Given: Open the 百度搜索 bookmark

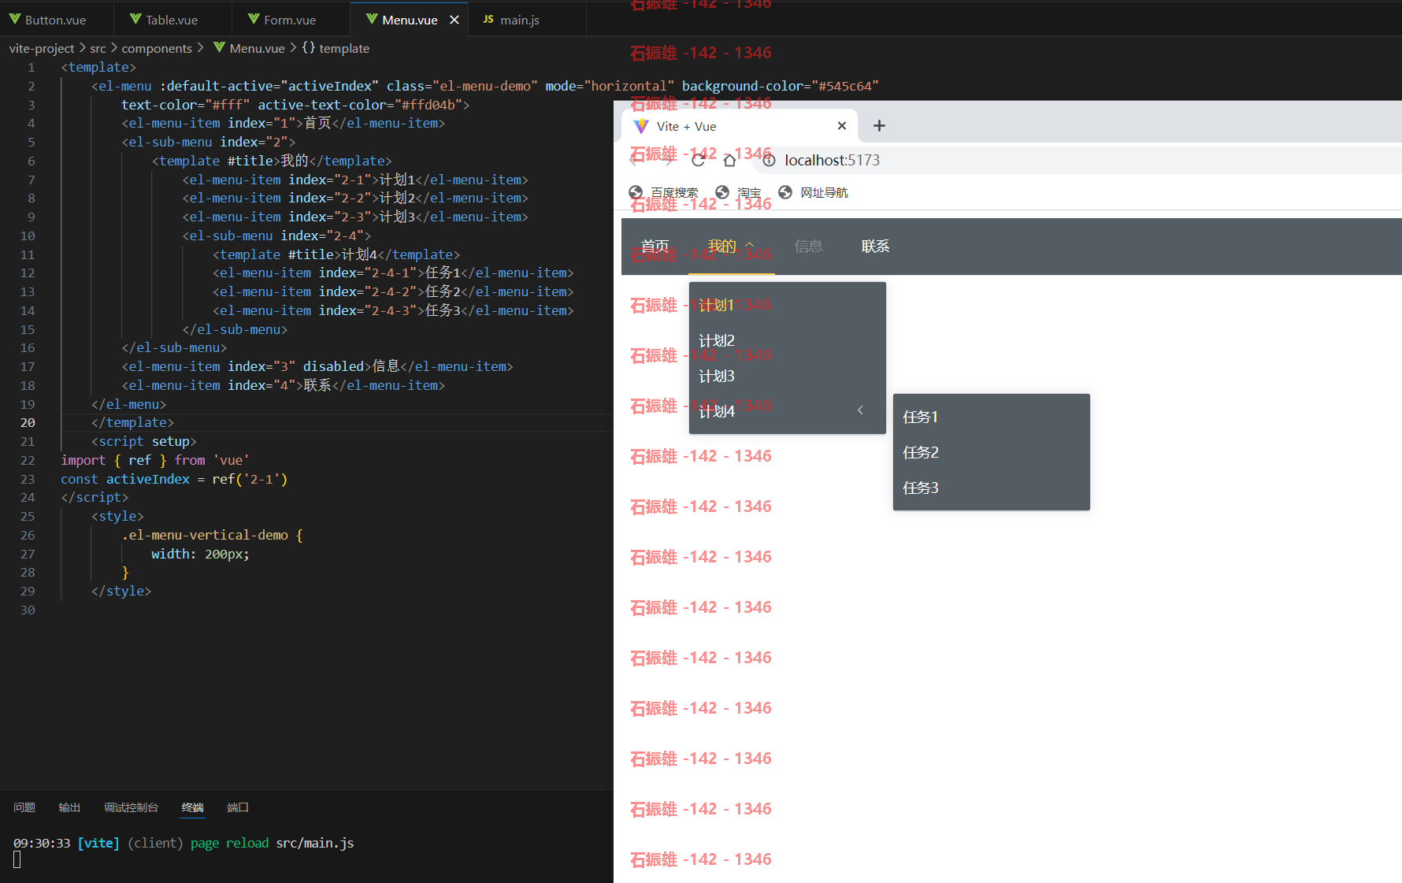Looking at the screenshot, I should [664, 193].
